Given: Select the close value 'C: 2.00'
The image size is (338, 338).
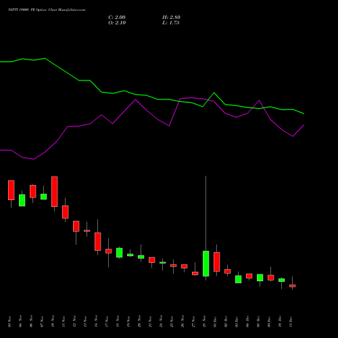Looking at the screenshot, I should pyautogui.click(x=117, y=18).
